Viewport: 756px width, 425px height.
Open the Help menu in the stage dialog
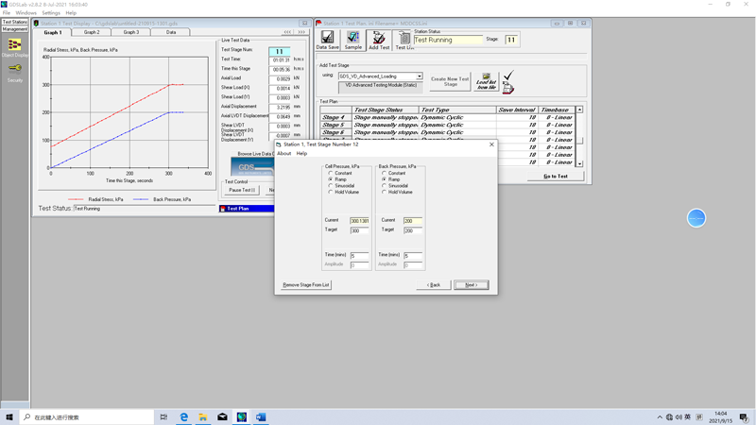tap(301, 153)
